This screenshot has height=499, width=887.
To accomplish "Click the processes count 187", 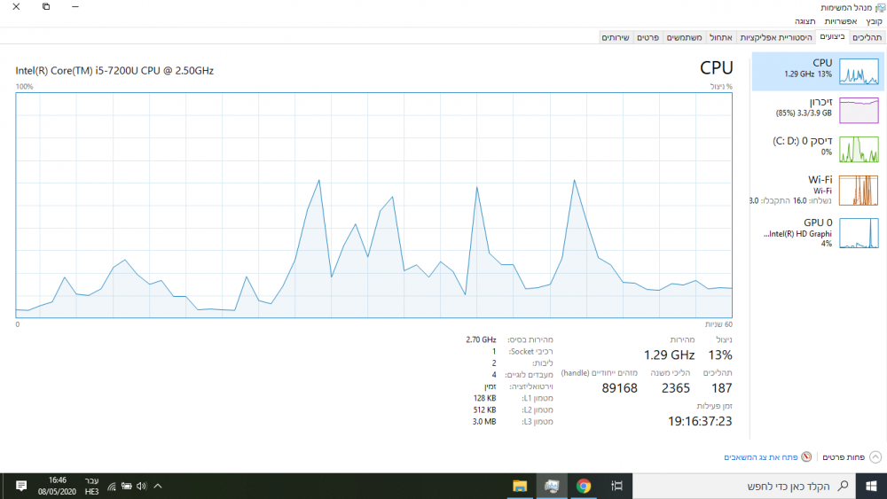I will pyautogui.click(x=722, y=388).
